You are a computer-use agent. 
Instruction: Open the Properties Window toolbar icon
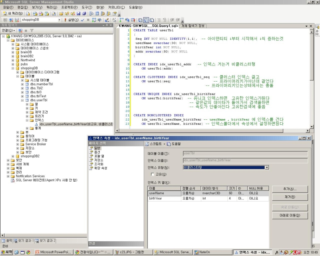point(114,13)
